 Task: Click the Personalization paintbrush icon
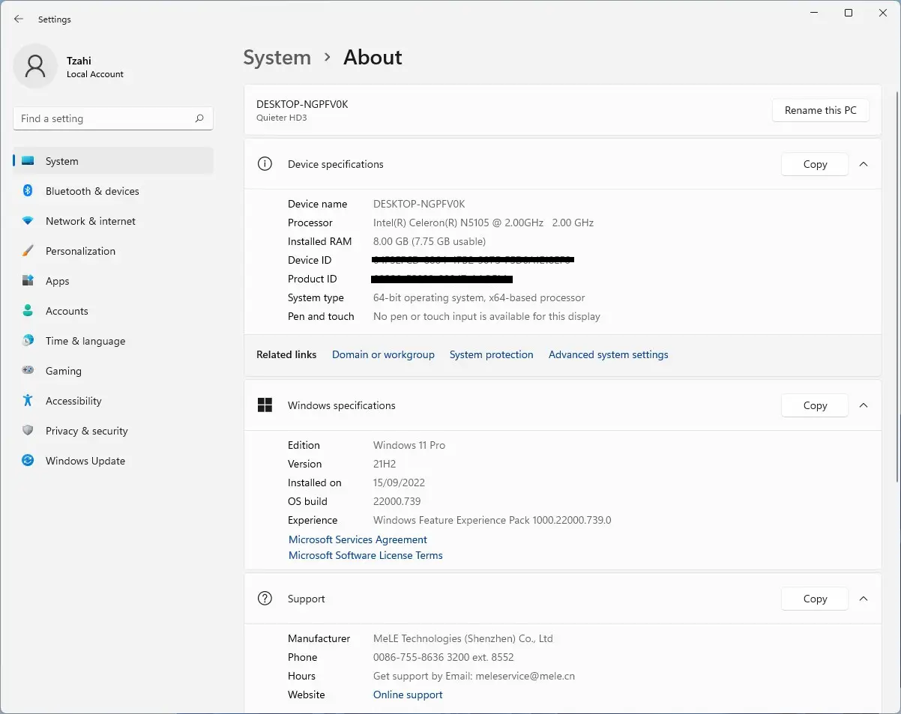pos(28,251)
